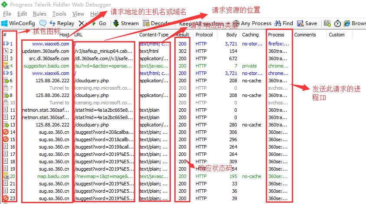Viewport: 366px width, 204px height.
Task: Select session 14 aborted icon
Action: coord(6,132)
